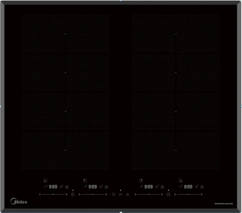The width and height of the screenshot is (242, 213).
Task: Activate the child lock key
Action: coord(127,194)
